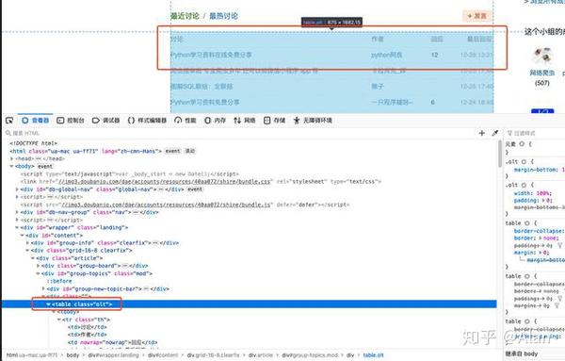Toggle event badge next to body tag
This screenshot has width=565, height=361.
pyautogui.click(x=45, y=166)
